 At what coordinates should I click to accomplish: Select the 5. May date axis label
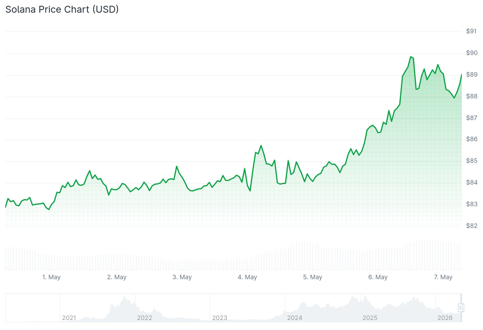click(x=312, y=277)
